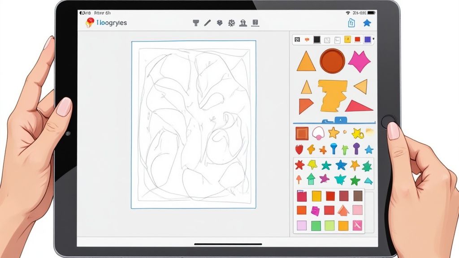Click the black-and-white grid icon in shape strip

point(297,39)
